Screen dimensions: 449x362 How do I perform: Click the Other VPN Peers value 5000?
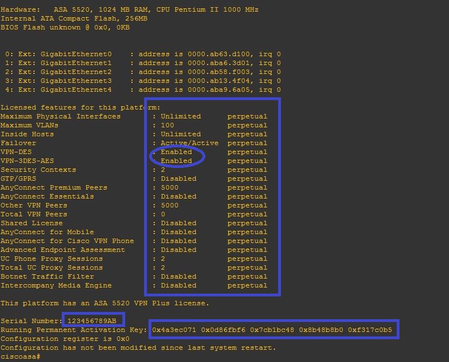[x=170, y=205]
